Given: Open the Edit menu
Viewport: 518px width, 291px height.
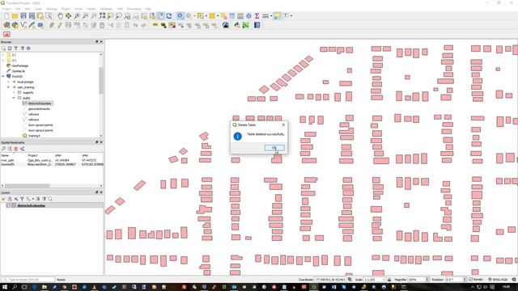Looking at the screenshot, I should (x=18, y=9).
